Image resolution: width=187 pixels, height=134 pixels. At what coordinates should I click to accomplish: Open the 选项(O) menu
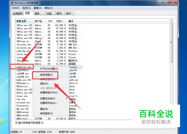pyautogui.click(x=26, y=8)
